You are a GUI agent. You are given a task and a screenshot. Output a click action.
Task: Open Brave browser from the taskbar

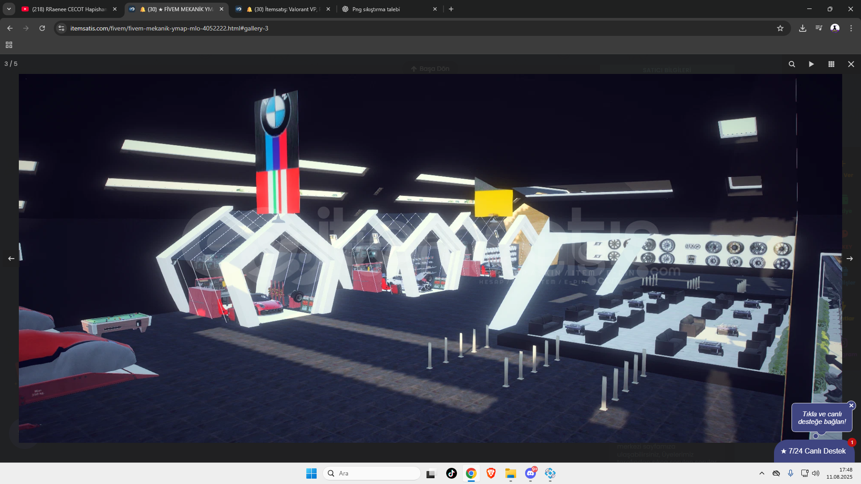coord(491,473)
